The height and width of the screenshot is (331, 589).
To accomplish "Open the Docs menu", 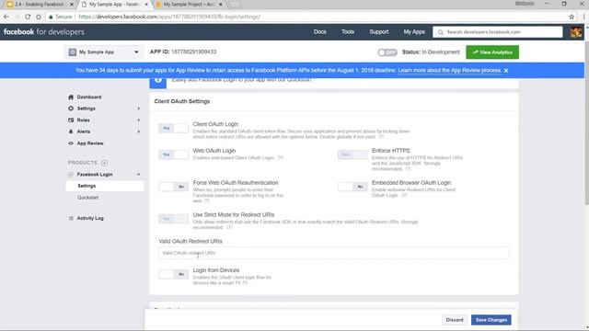I will click(319, 32).
